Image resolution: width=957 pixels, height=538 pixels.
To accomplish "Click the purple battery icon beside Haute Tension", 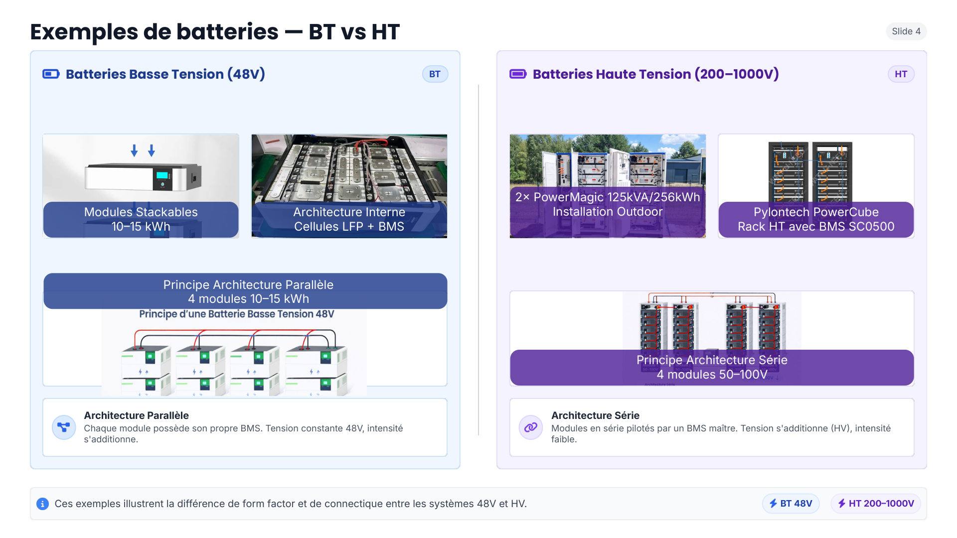I will 518,74.
